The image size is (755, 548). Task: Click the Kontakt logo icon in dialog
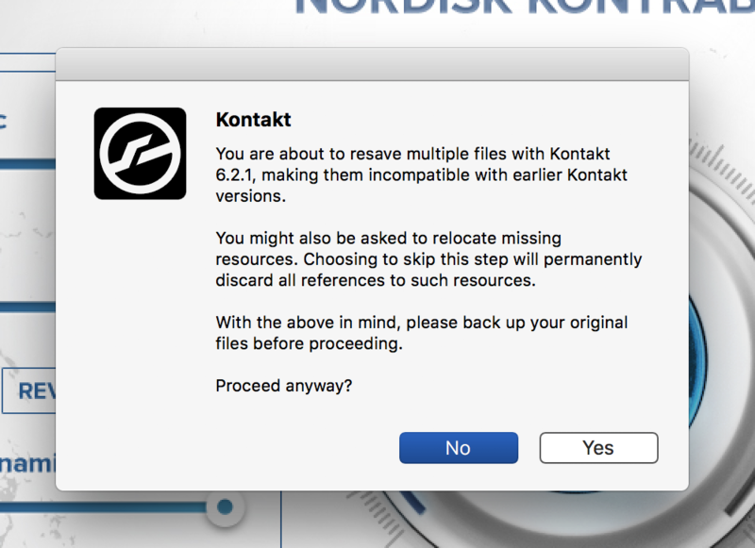point(141,153)
